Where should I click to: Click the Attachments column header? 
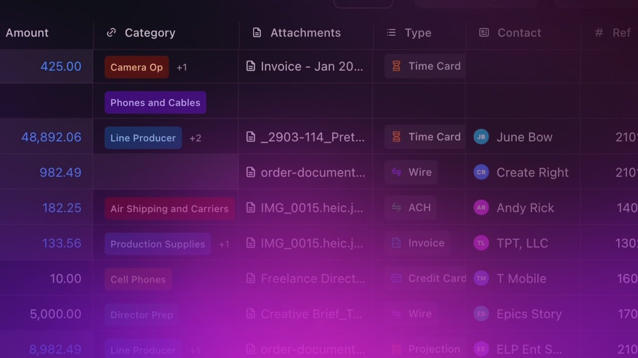[x=306, y=33]
